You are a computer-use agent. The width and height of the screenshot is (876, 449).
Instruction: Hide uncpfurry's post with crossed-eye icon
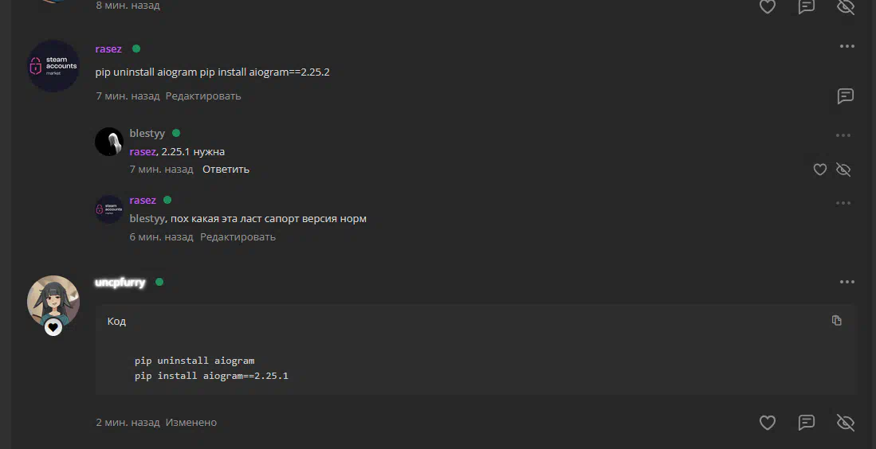pyautogui.click(x=845, y=423)
